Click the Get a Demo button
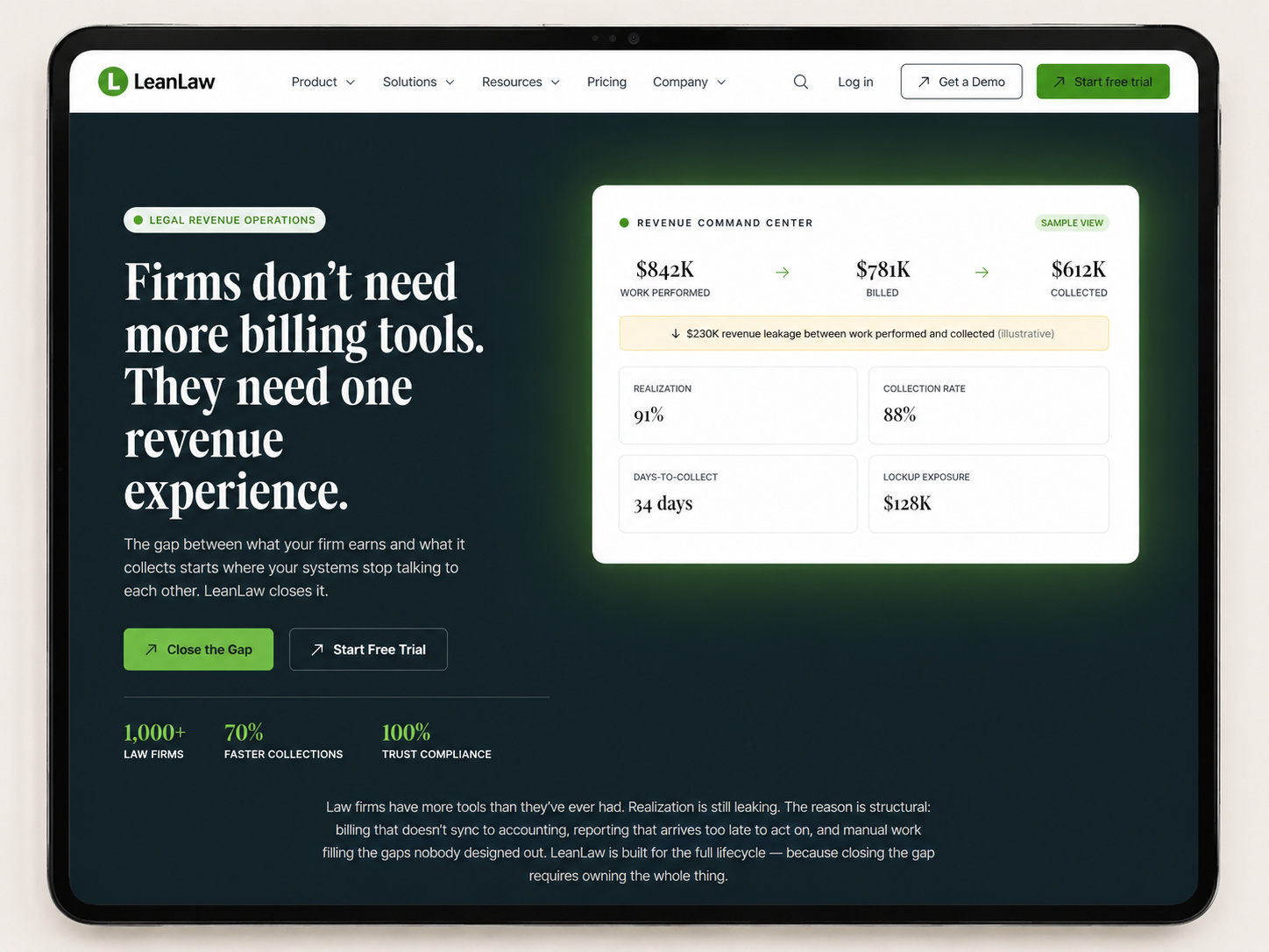 coord(961,82)
